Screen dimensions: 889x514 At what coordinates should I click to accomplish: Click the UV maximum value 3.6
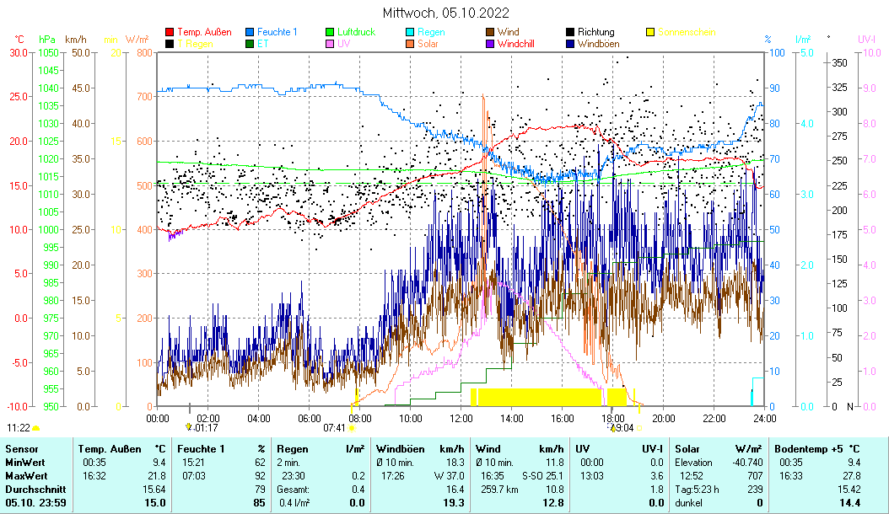coord(656,476)
